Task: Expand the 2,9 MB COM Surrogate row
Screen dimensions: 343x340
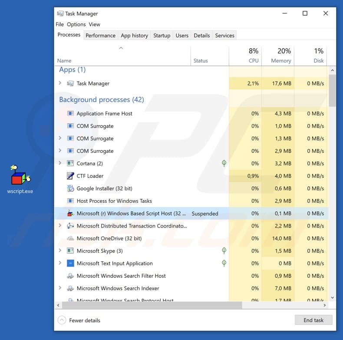Action: coord(60,151)
